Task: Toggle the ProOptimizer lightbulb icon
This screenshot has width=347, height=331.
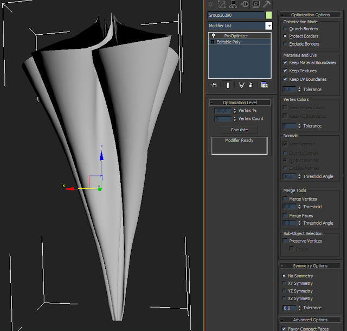Action: click(213, 35)
